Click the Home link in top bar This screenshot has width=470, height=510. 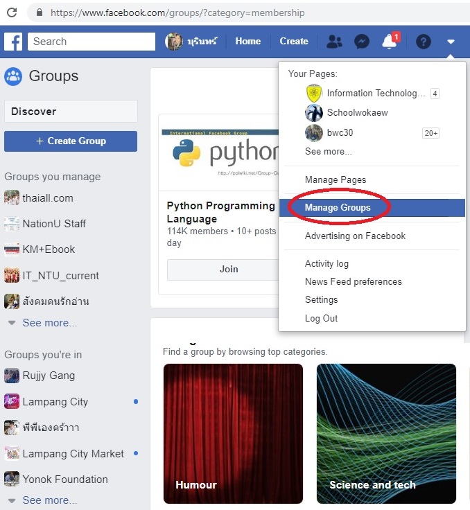(247, 42)
